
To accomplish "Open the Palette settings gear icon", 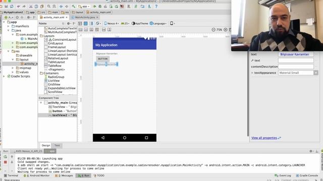I will pos(69,24).
